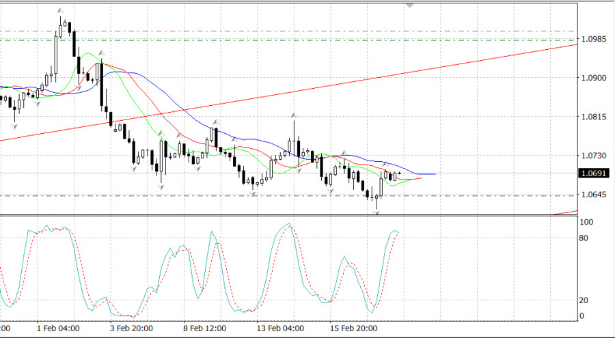The image size is (615, 338).
Task: Click the 1.0985 price axis label
Action: 592,39
